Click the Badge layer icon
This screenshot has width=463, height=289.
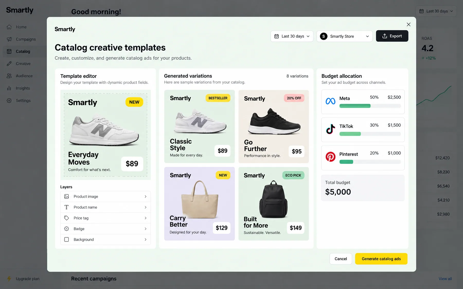click(x=67, y=229)
